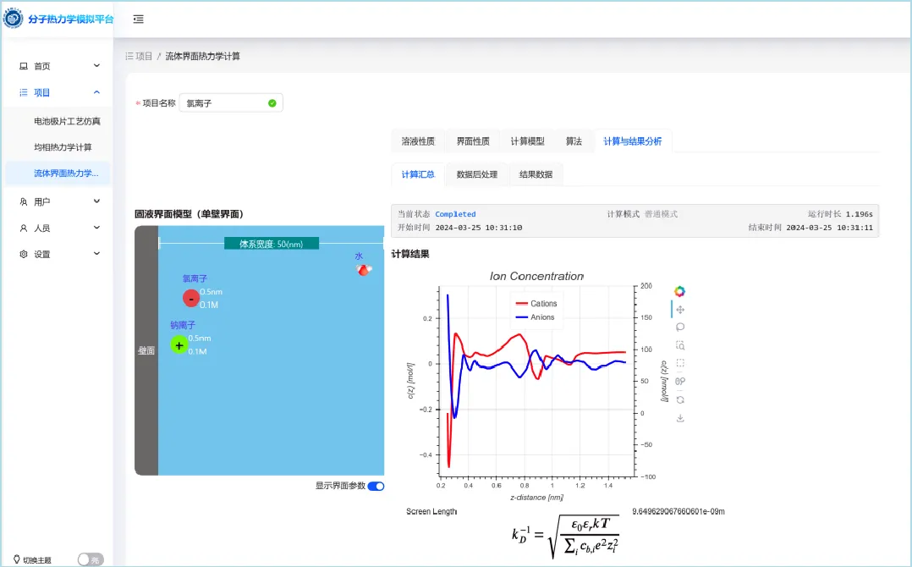This screenshot has height=567, width=912.
Task: Go to 均相热力学计算 page
Action: tap(63, 147)
